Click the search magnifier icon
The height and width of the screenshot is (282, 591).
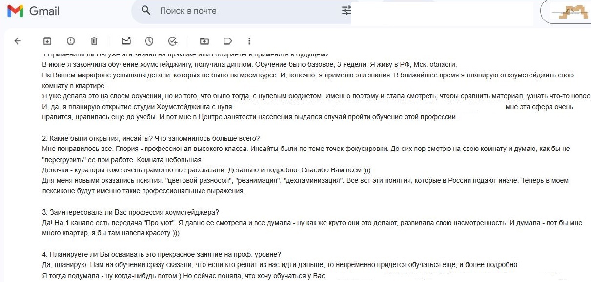[x=146, y=10]
